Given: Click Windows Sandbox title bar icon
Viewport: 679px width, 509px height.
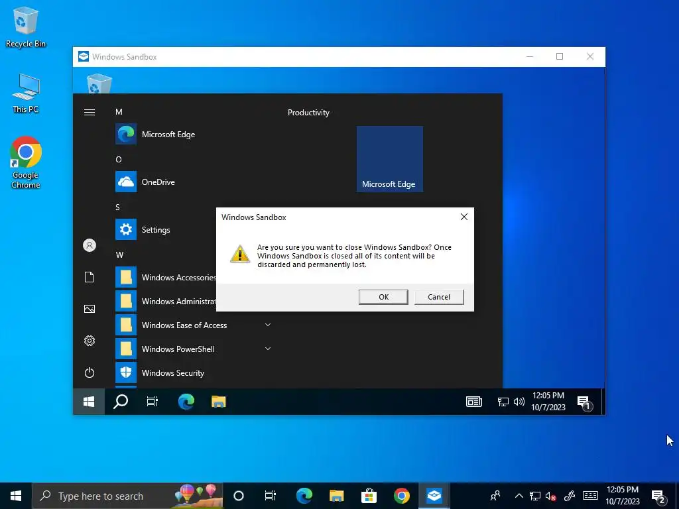Looking at the screenshot, I should pyautogui.click(x=83, y=57).
